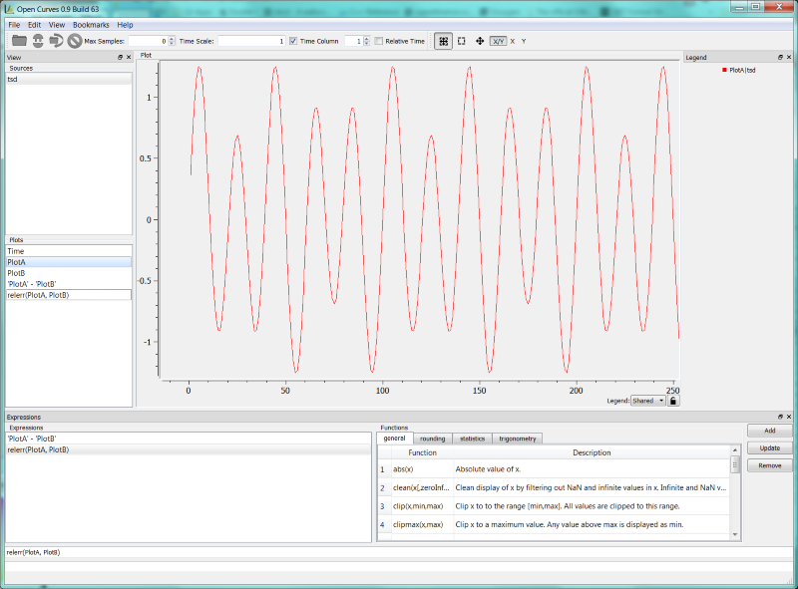Click the Max Samples spinner arrows

(171, 41)
